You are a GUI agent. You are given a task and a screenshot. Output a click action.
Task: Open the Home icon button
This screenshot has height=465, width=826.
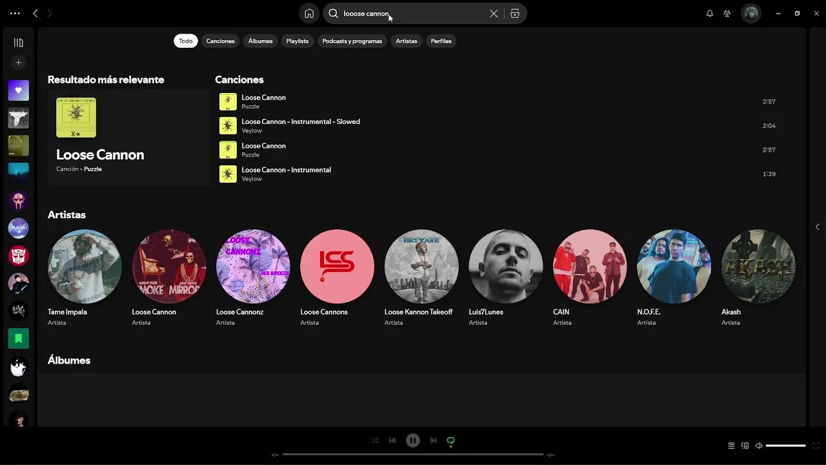point(309,14)
